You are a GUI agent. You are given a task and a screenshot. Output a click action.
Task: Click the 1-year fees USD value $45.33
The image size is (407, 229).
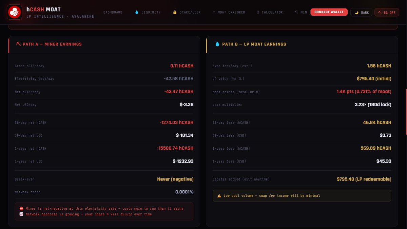[384, 161]
